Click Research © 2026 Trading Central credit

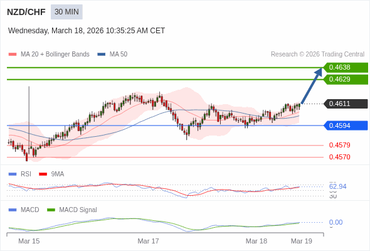click(317, 55)
